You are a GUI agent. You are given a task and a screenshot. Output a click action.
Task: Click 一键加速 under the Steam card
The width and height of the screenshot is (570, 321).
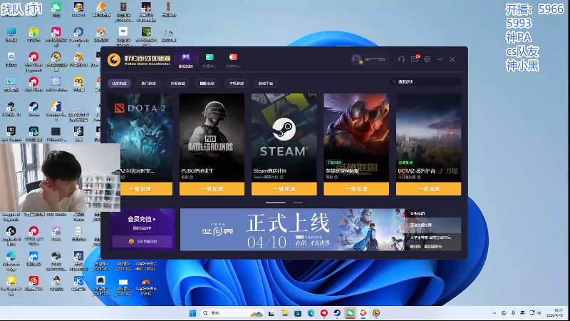(284, 189)
